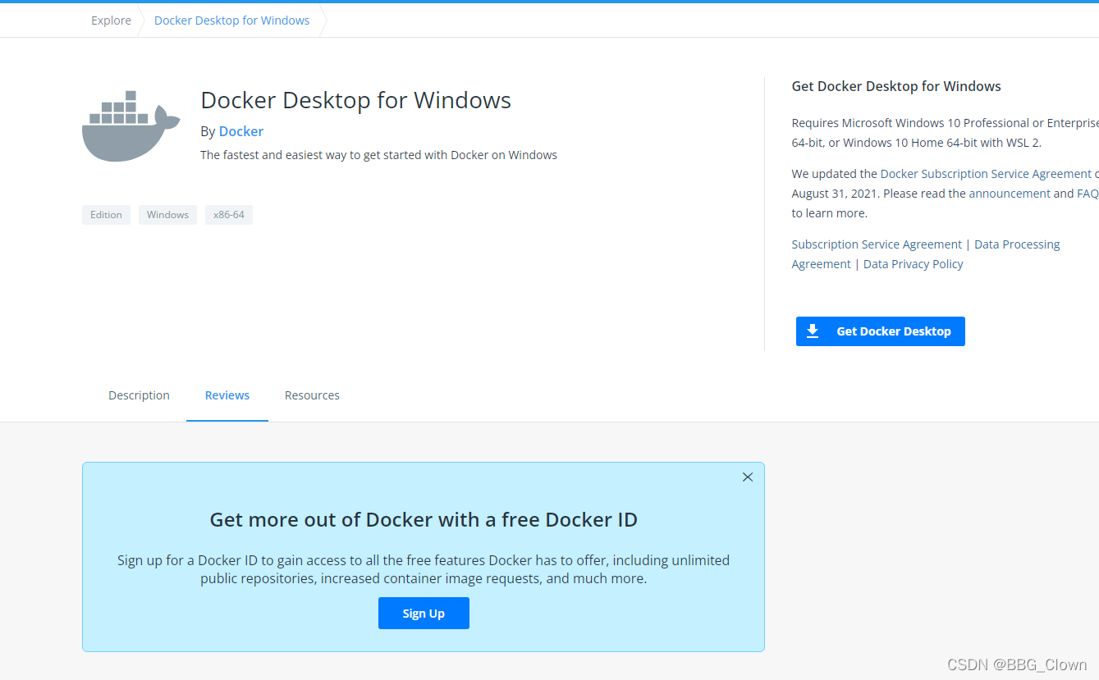This screenshot has height=680, width=1099.
Task: Click the Get Docker Desktop for Windows heading
Action: [896, 86]
